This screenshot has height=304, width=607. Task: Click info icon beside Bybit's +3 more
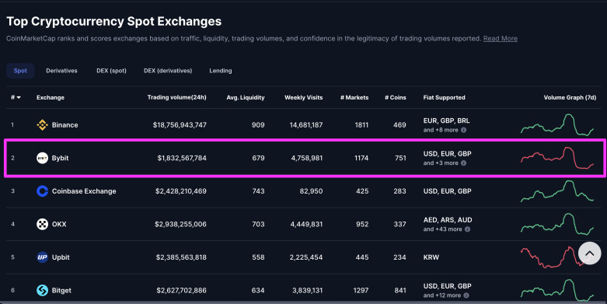tap(464, 163)
